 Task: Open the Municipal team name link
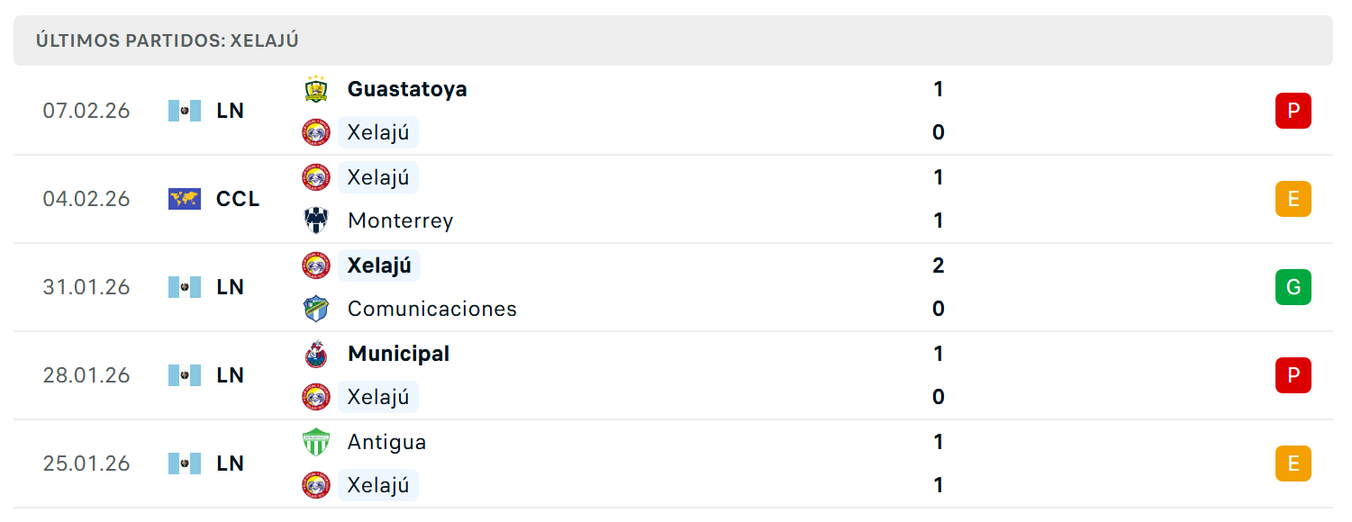pos(399,354)
